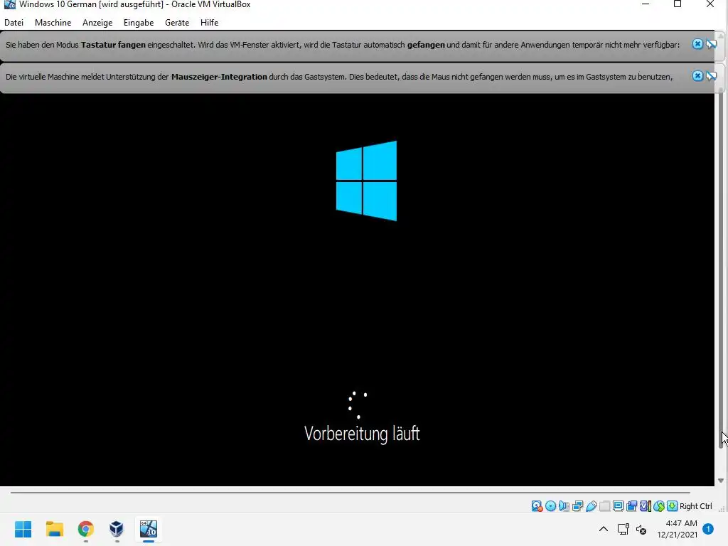Viewport: 728px width, 546px height.
Task: Open the Geräte menu
Action: click(x=177, y=22)
